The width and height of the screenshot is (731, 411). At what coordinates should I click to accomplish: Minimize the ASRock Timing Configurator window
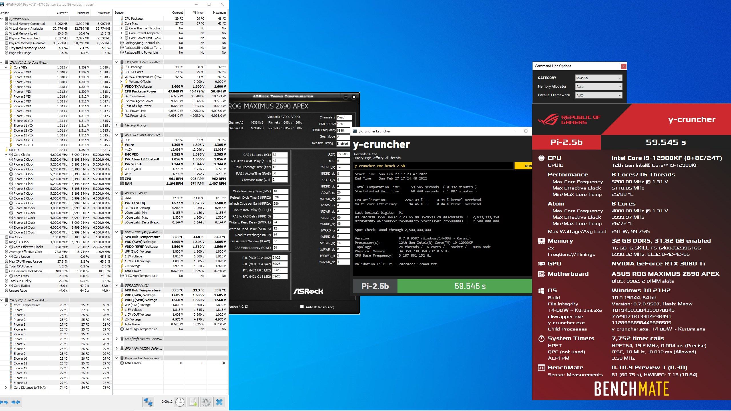(346, 97)
